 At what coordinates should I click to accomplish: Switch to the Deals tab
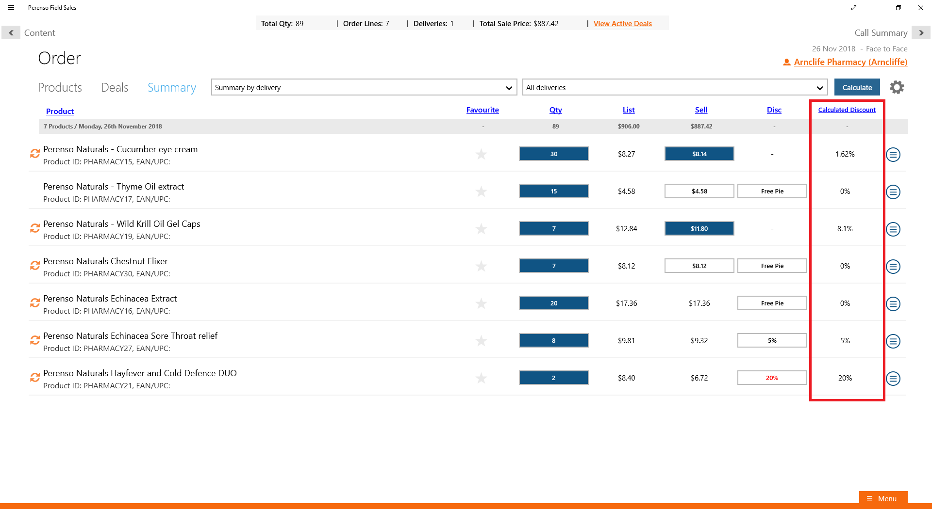[x=115, y=87]
